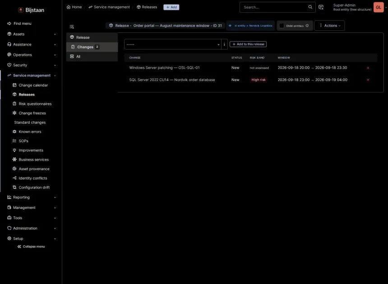The height and width of the screenshot is (284, 388).
Task: Click the Bijstaan logo icon
Action: click(21, 10)
